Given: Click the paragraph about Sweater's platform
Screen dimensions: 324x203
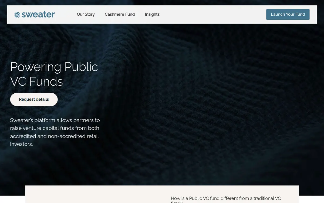Looking at the screenshot, I should pos(55,132).
